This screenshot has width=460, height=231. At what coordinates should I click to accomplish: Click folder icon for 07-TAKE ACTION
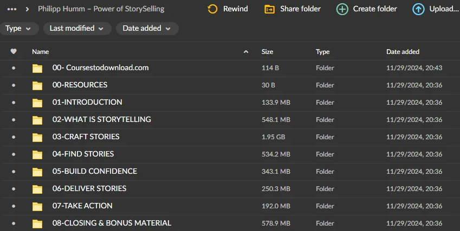tap(37, 206)
